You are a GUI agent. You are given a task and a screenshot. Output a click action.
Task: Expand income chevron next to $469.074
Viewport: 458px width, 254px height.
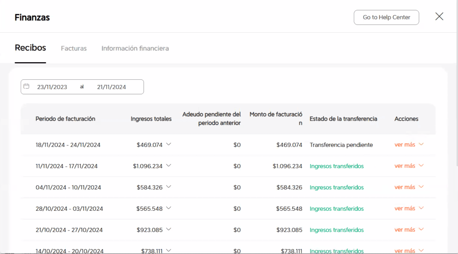point(169,144)
